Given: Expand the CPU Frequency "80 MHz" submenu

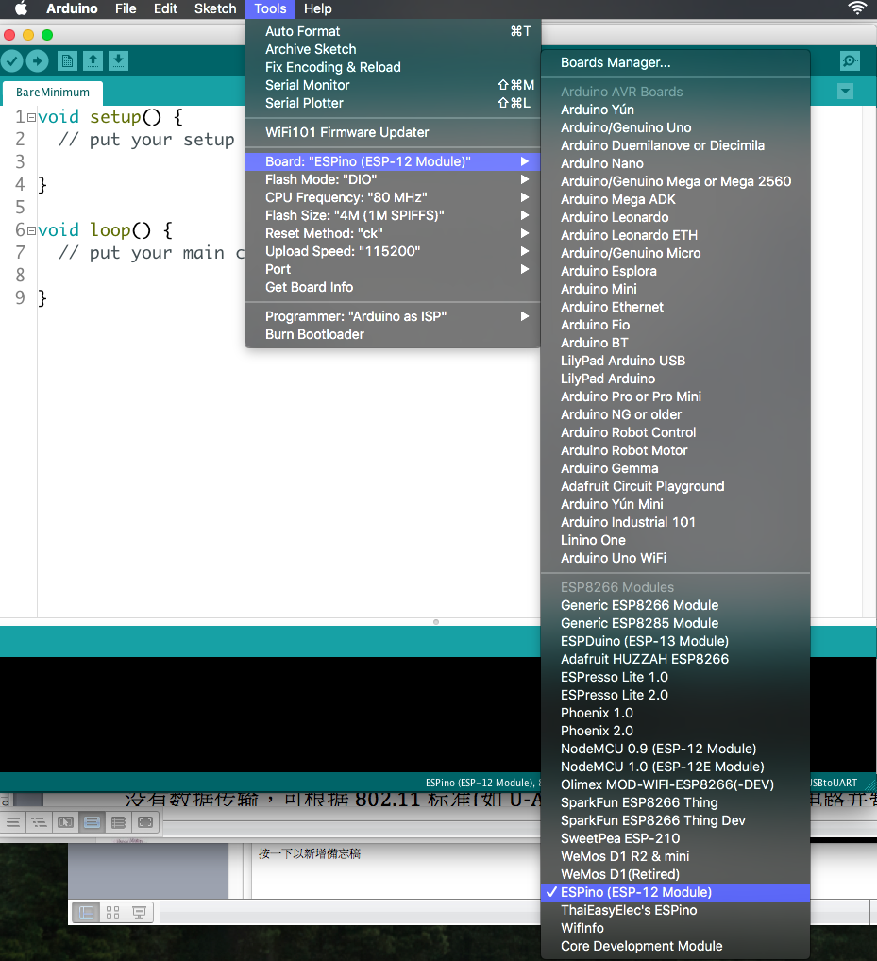Looking at the screenshot, I should [392, 197].
